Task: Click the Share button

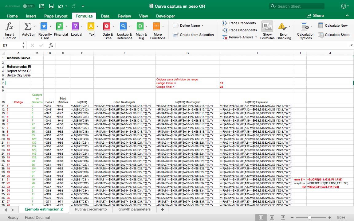Action: [315, 16]
